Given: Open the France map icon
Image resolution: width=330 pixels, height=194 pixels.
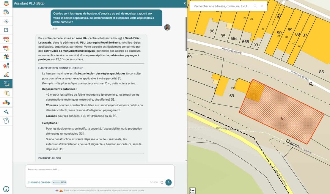Looking at the screenshot, I should tap(6, 121).
